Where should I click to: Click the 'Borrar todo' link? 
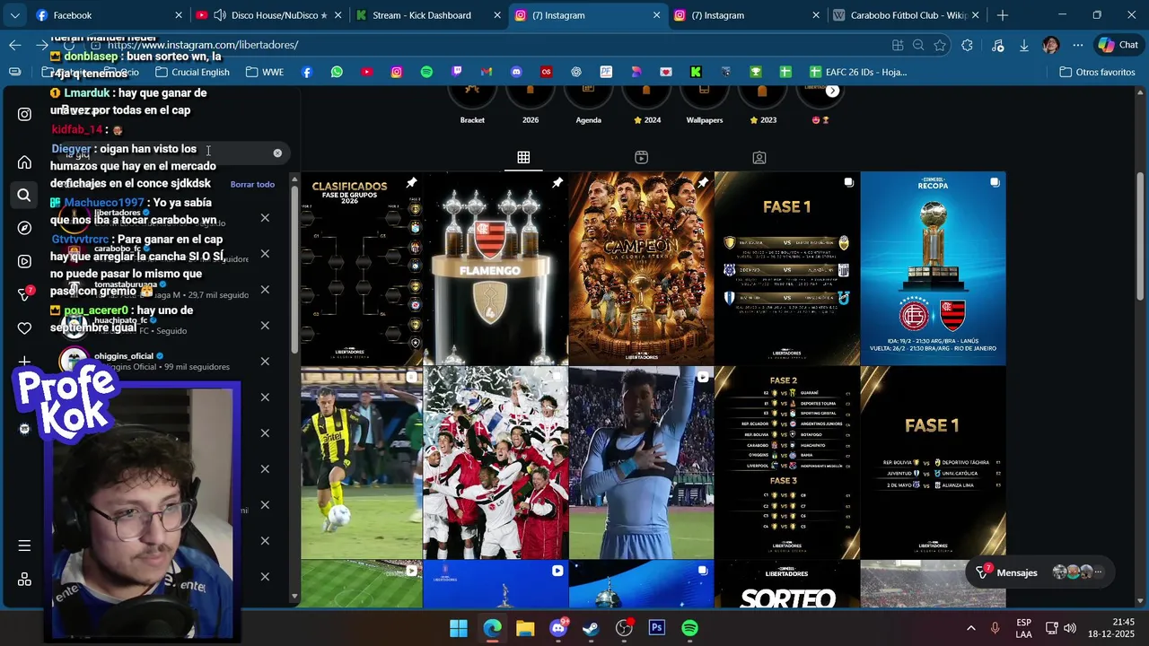[x=252, y=184]
